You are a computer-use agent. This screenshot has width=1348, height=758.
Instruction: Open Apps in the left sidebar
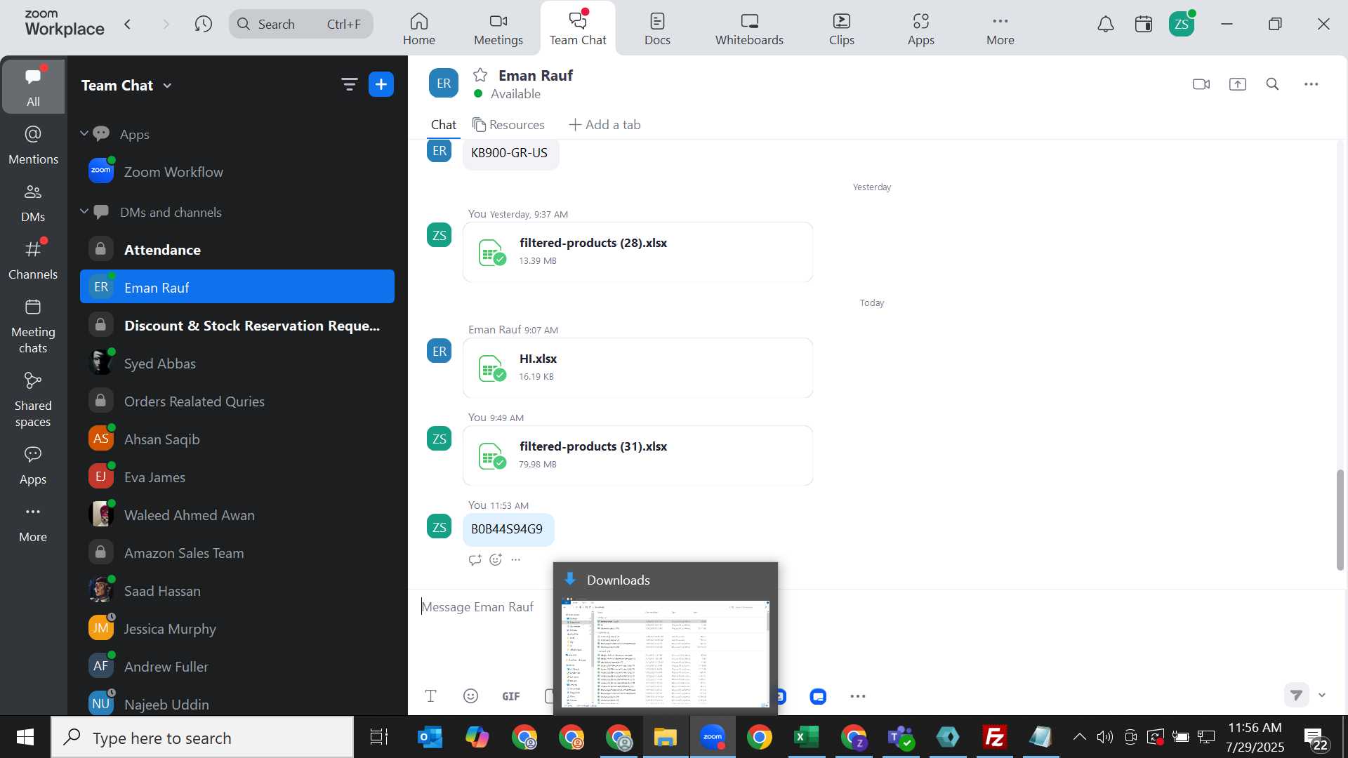point(33,465)
